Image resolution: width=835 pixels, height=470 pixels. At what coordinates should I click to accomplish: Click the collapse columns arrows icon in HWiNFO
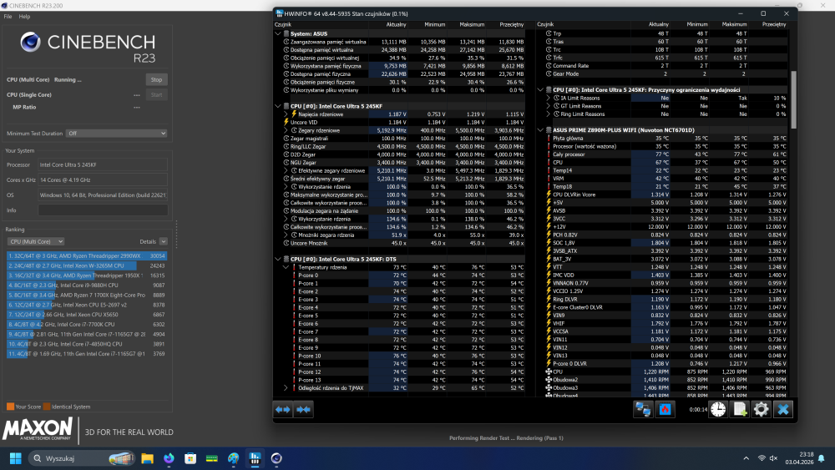(303, 409)
